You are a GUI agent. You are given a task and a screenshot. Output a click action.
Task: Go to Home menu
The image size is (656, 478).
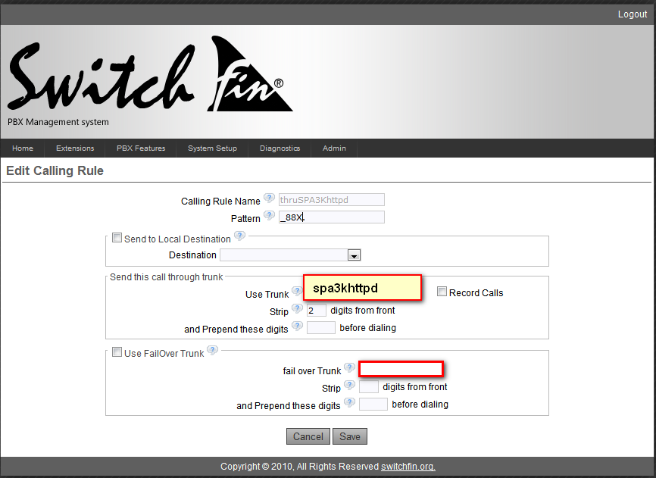point(23,148)
